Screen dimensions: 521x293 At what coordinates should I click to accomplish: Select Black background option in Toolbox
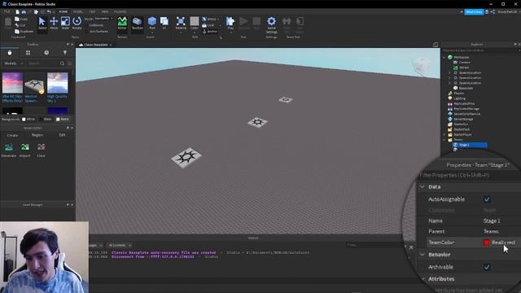pyautogui.click(x=45, y=119)
